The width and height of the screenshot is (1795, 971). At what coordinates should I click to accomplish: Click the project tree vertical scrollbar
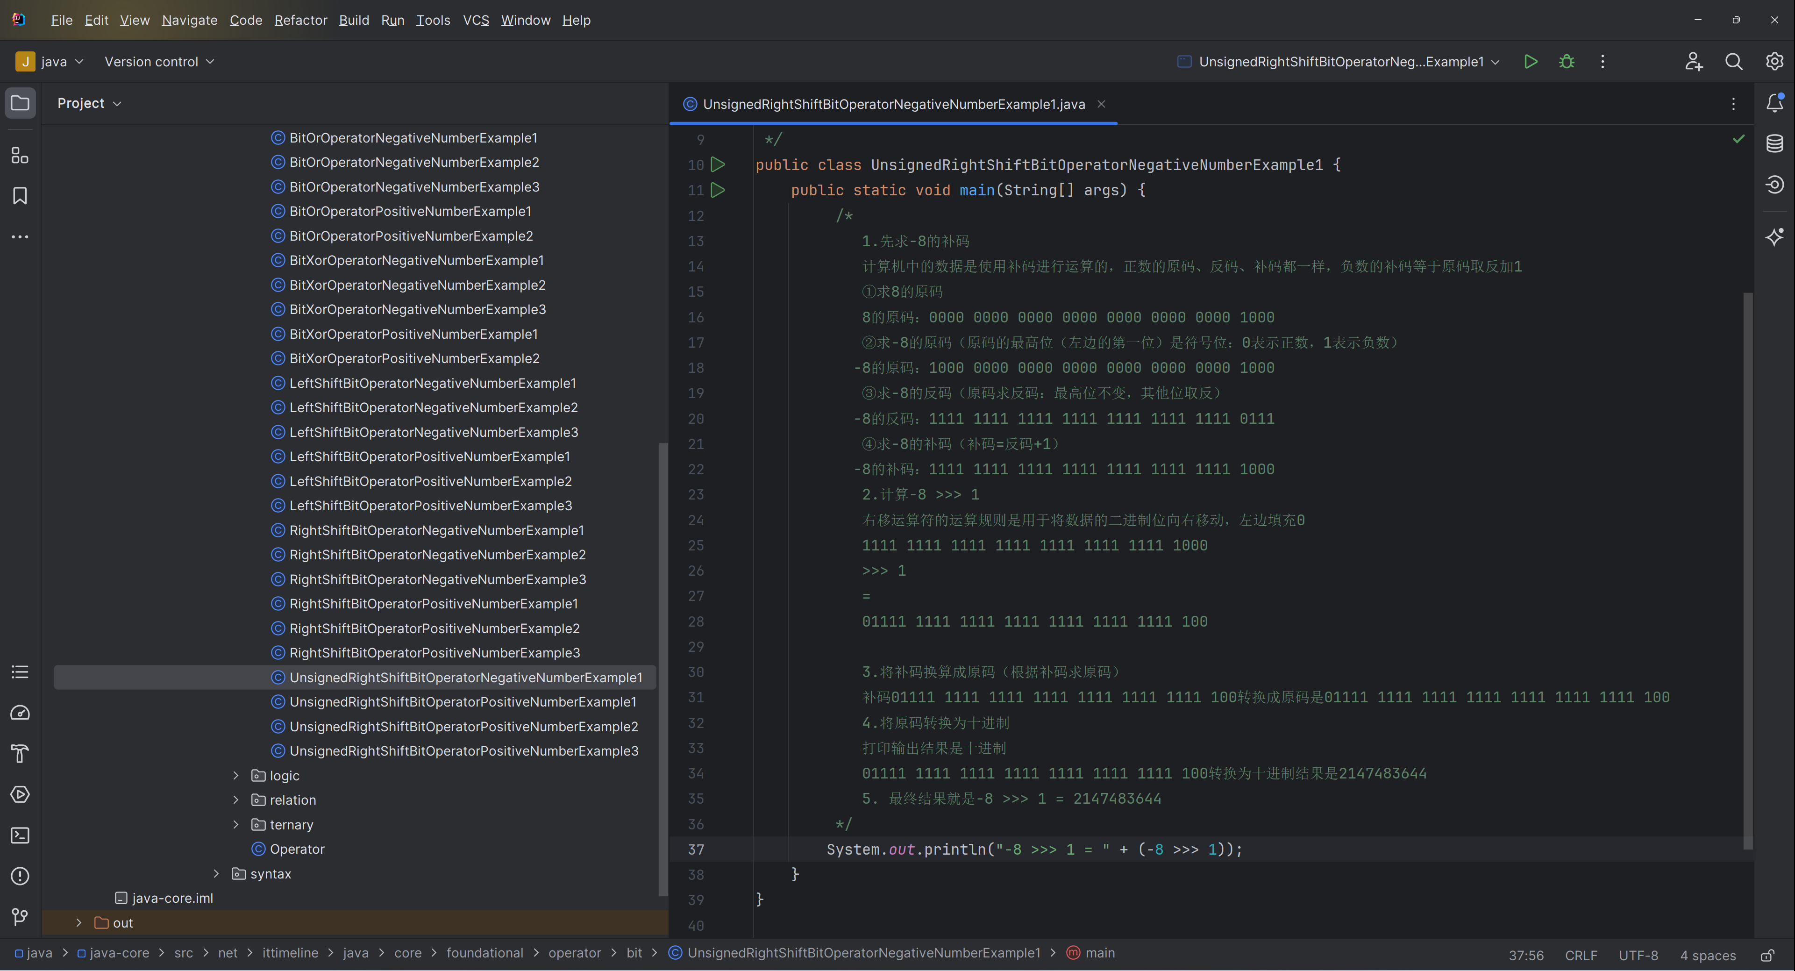coord(663,669)
